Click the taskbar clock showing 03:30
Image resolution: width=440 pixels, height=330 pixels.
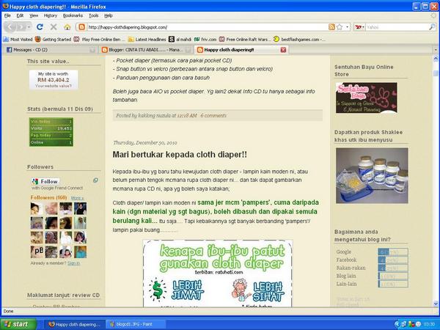(430, 324)
